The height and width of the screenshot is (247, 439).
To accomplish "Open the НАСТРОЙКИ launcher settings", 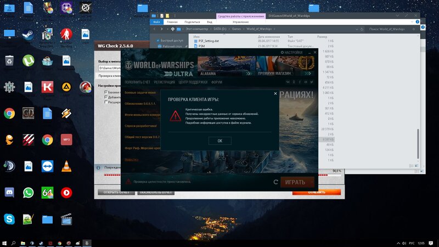I will click(x=291, y=52).
